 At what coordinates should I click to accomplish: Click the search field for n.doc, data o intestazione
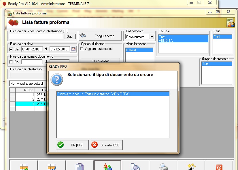(x=35, y=36)
